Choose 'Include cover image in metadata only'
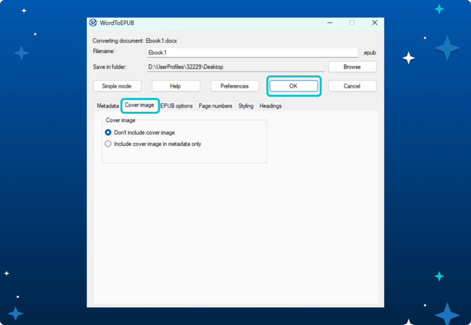This screenshot has width=471, height=325. pyautogui.click(x=108, y=144)
